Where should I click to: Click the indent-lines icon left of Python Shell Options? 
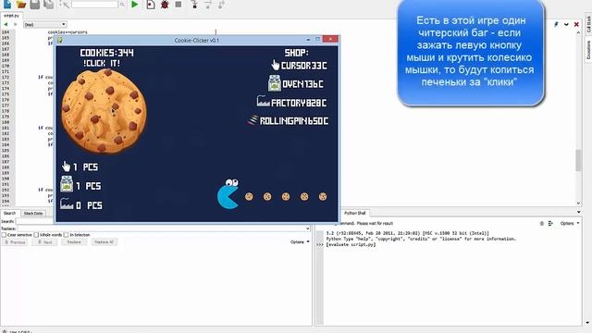[x=550, y=224]
